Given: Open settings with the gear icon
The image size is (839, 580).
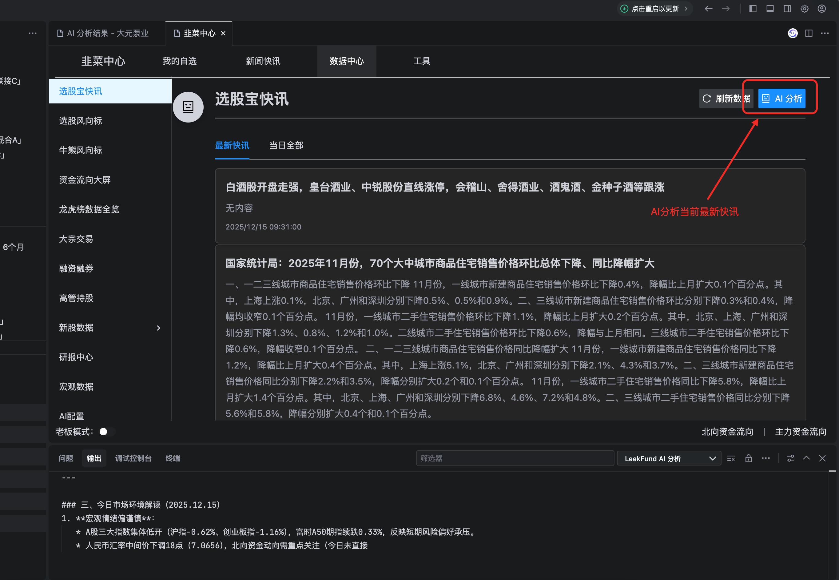Looking at the screenshot, I should [x=805, y=9].
